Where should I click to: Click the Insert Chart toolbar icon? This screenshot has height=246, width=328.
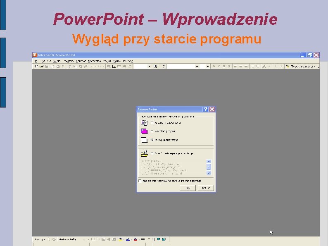(x=124, y=67)
